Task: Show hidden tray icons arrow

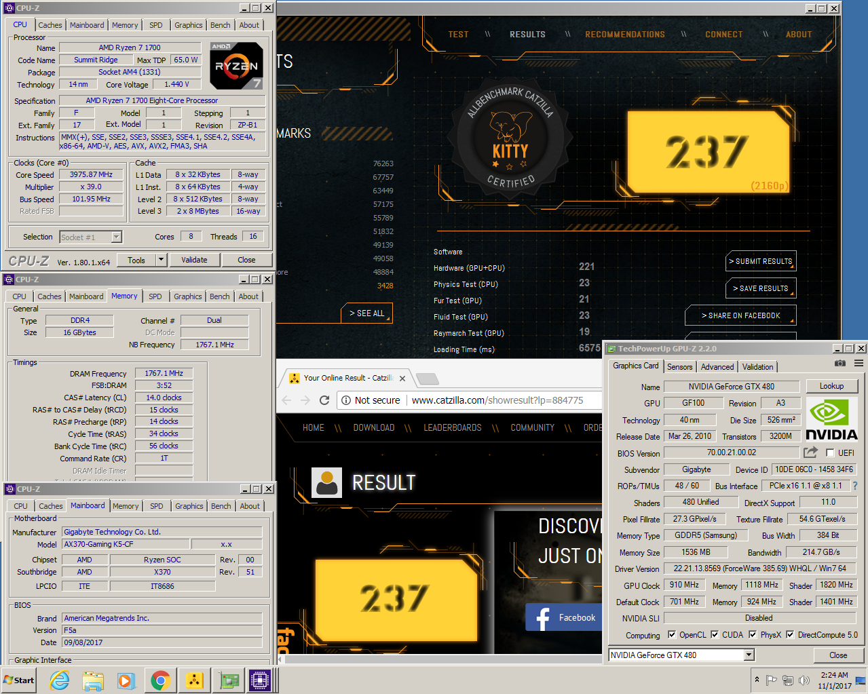Action: [x=757, y=679]
